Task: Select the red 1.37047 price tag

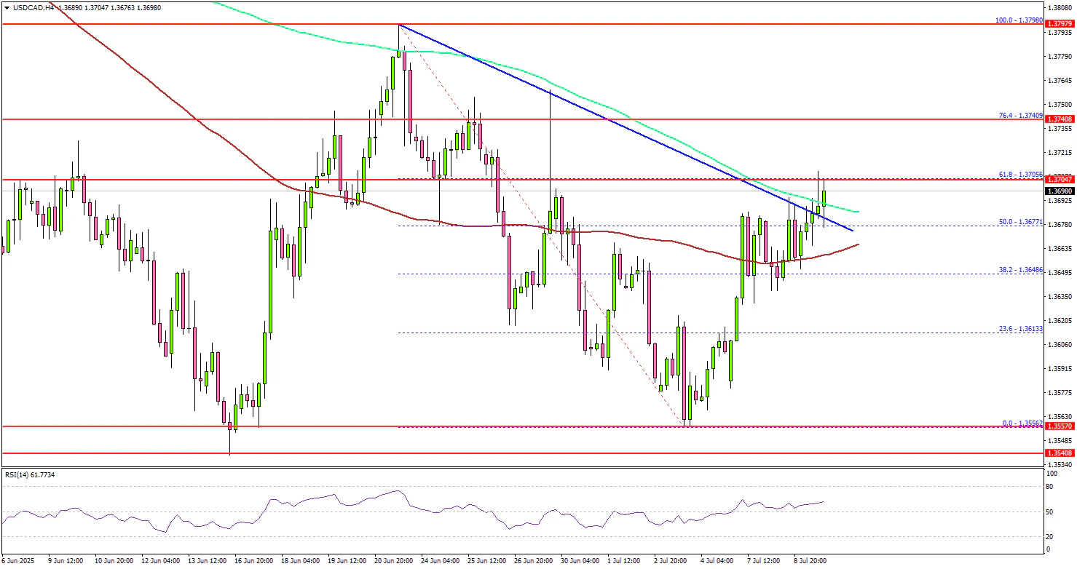Action: point(1060,179)
